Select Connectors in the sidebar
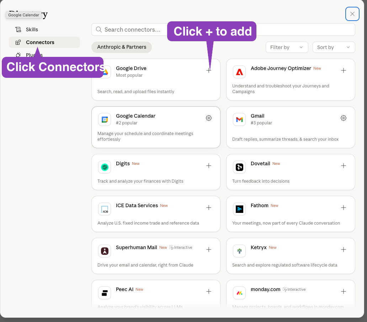 pyautogui.click(x=44, y=42)
